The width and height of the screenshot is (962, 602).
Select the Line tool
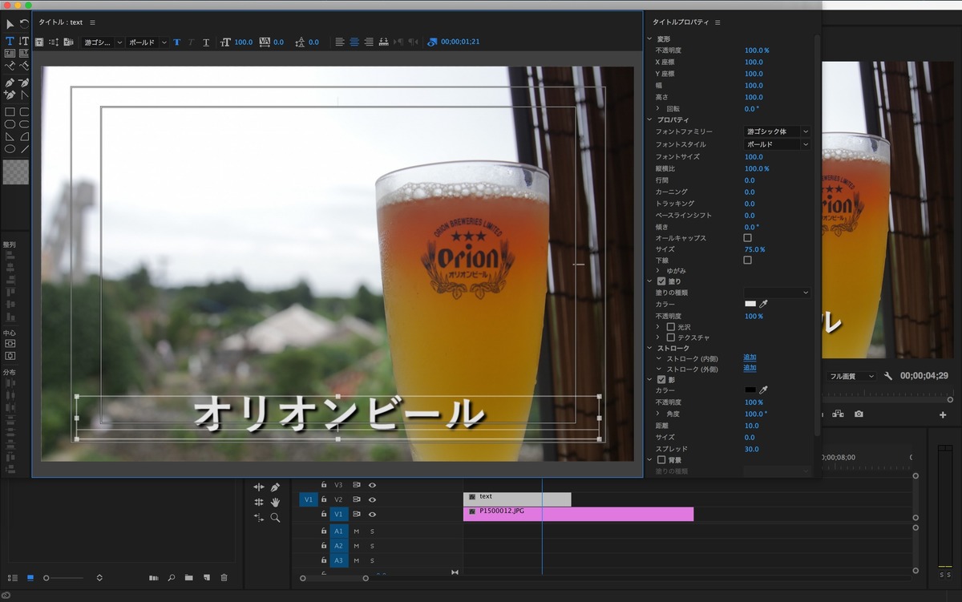[24, 149]
